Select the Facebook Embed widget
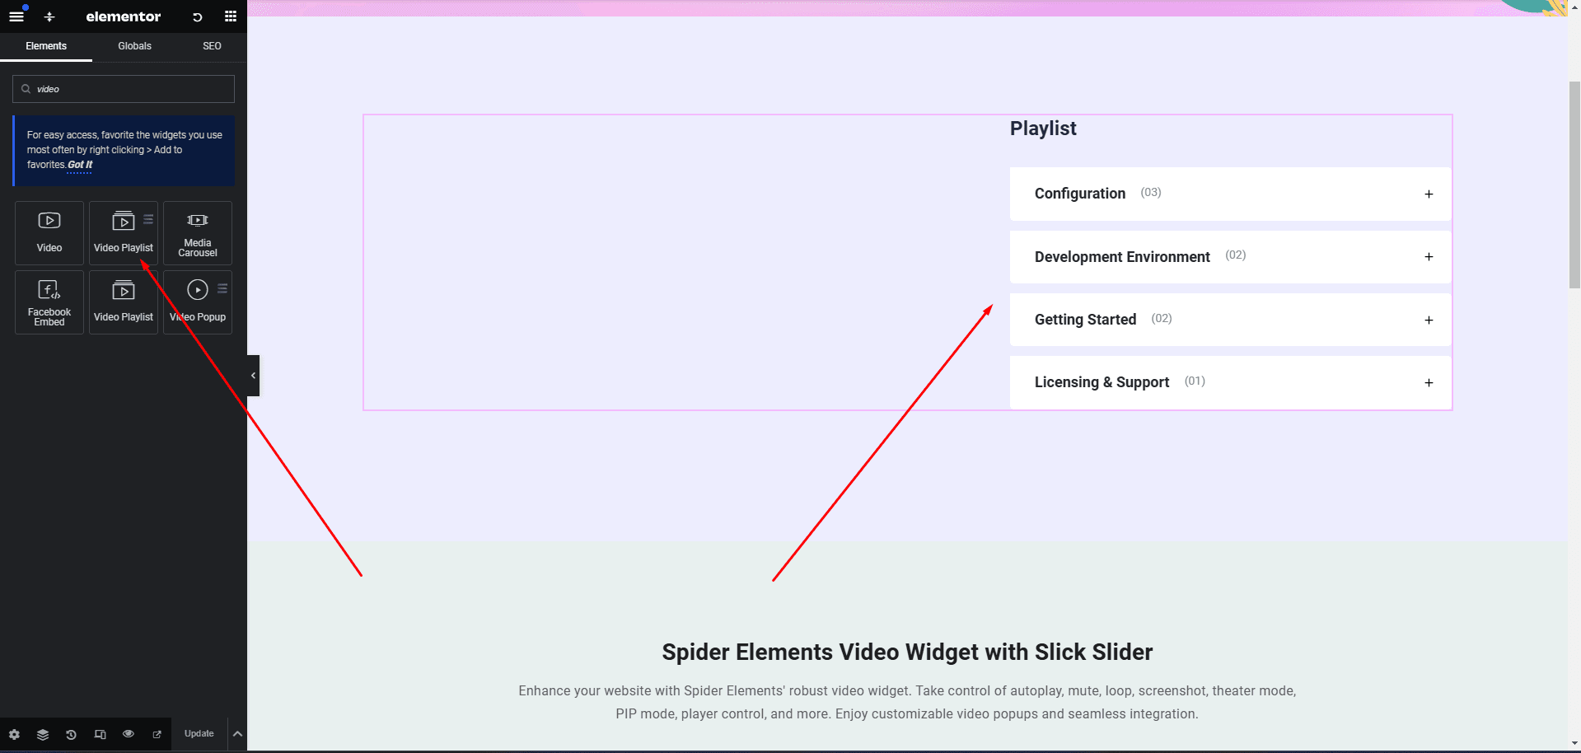 [49, 302]
